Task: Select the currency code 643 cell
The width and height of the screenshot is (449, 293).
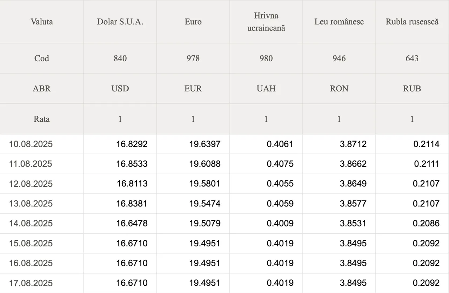Action: 412,58
